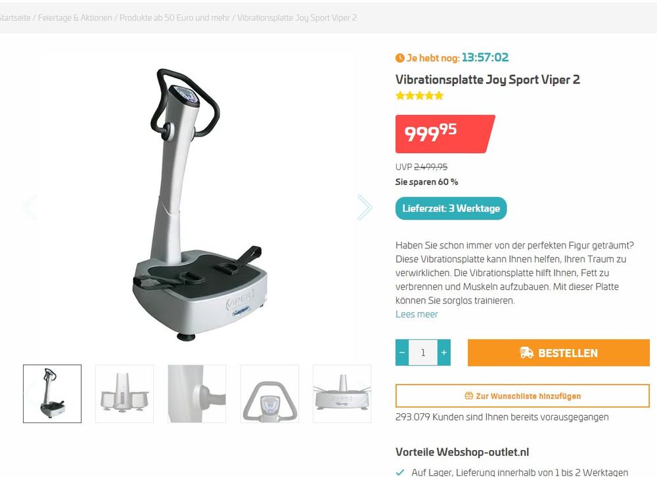
Task: Select the first product thumbnail
Action: coord(53,394)
